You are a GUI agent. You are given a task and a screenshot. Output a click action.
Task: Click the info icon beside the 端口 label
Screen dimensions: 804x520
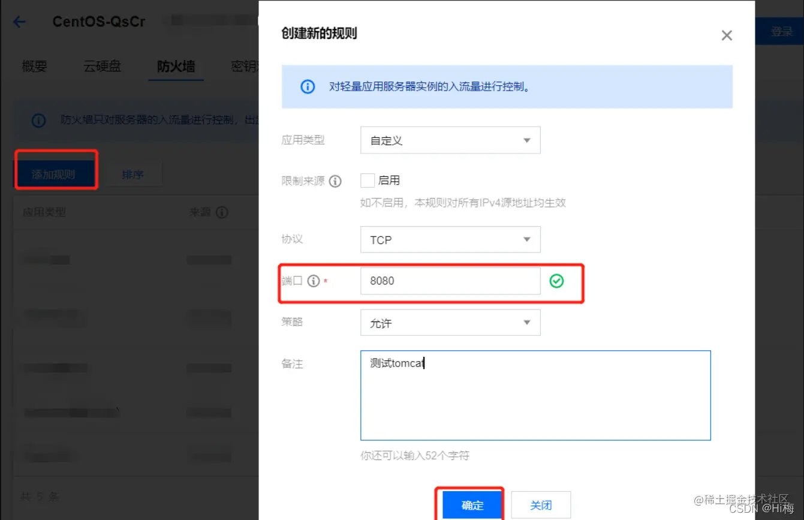pos(314,281)
